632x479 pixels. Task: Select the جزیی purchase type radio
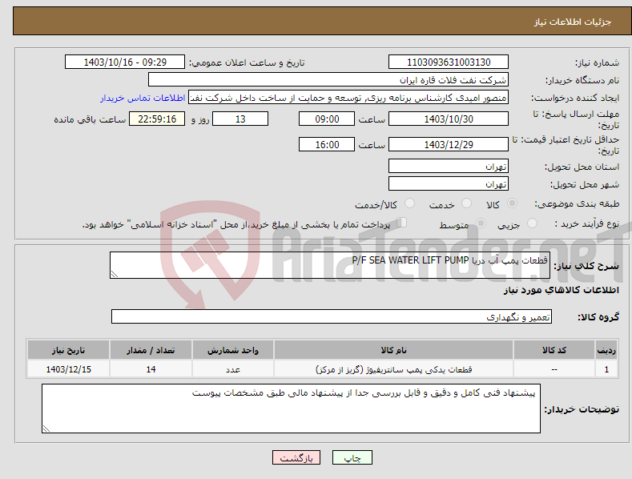(x=532, y=223)
